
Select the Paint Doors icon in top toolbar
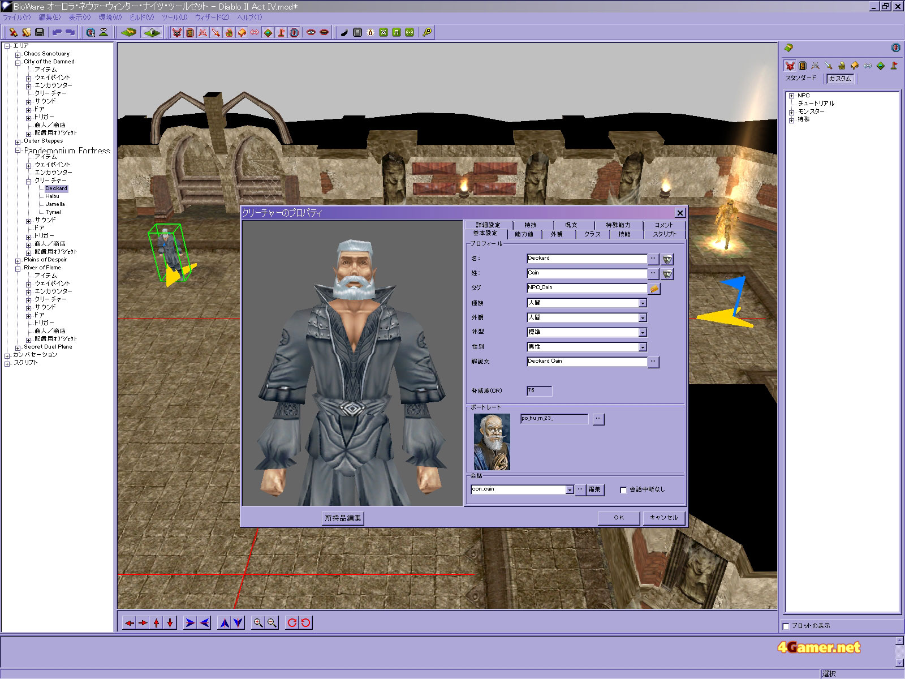(x=190, y=32)
